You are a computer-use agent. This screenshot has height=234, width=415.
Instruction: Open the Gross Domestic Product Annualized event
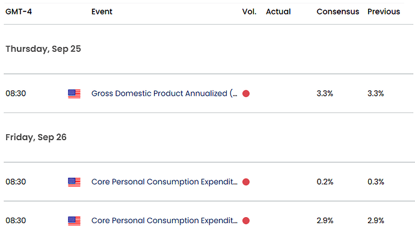pyautogui.click(x=164, y=93)
